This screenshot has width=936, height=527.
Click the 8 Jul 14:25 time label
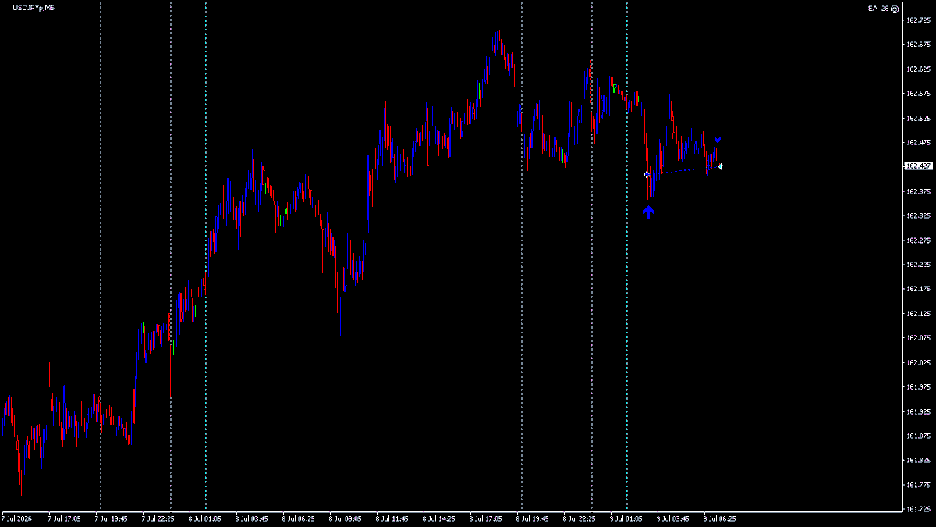(438, 518)
